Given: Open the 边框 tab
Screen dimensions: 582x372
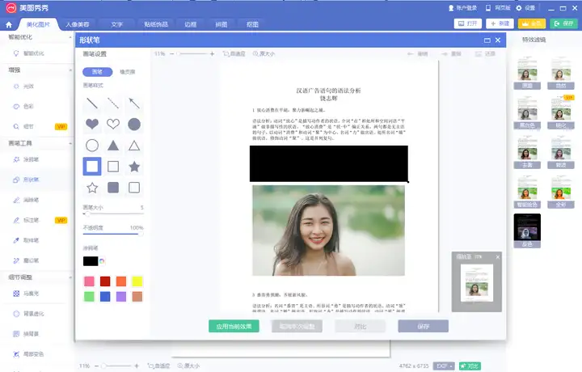Looking at the screenshot, I should point(191,24).
